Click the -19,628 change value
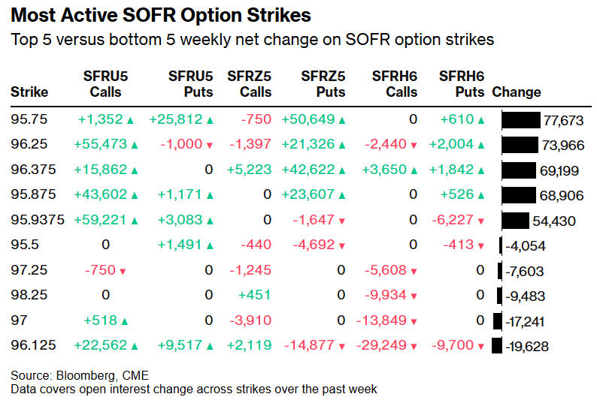The height and width of the screenshot is (406, 597). coord(527,346)
